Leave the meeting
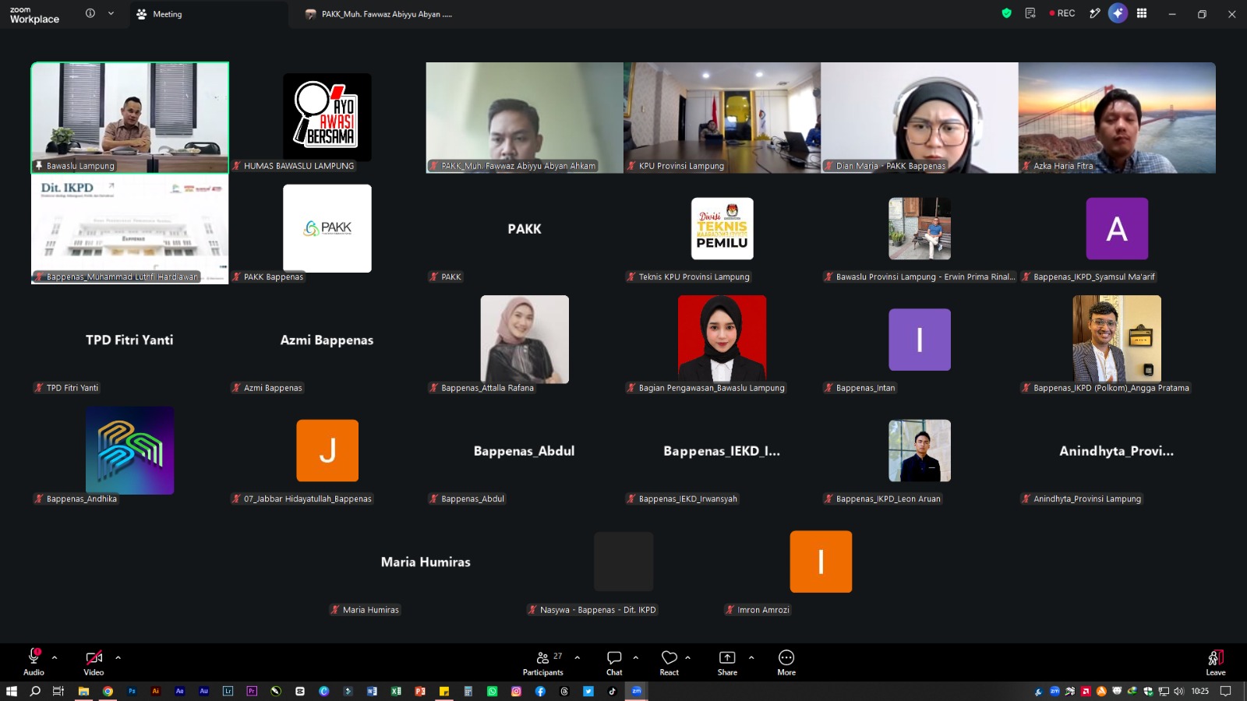Image resolution: width=1247 pixels, height=701 pixels. (1216, 663)
